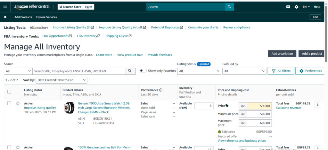Open the search scope All dropdown
The width and height of the screenshot is (328, 150).
point(18,71)
